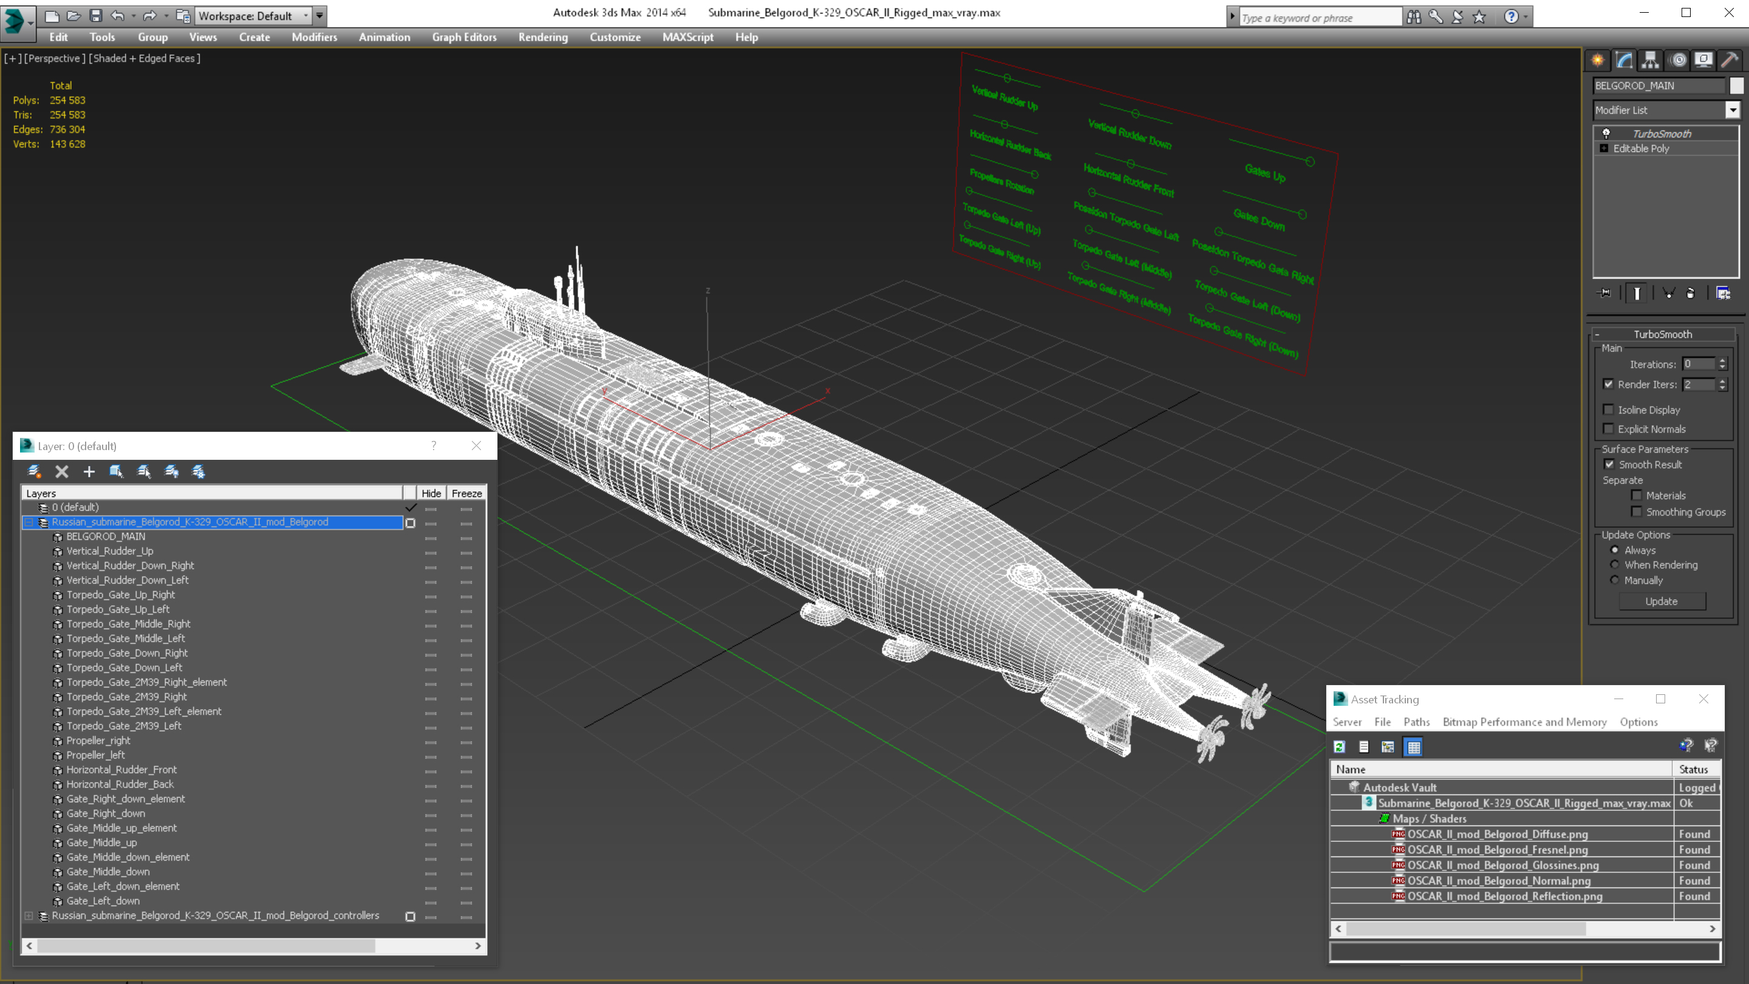Click Freeze/Unfreeze All Layers icon

pos(199,471)
